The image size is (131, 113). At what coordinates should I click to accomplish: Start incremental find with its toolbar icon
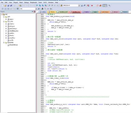coord(84,6)
